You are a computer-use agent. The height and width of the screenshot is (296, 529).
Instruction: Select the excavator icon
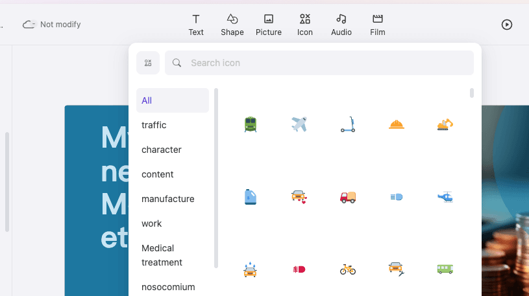pos(445,124)
